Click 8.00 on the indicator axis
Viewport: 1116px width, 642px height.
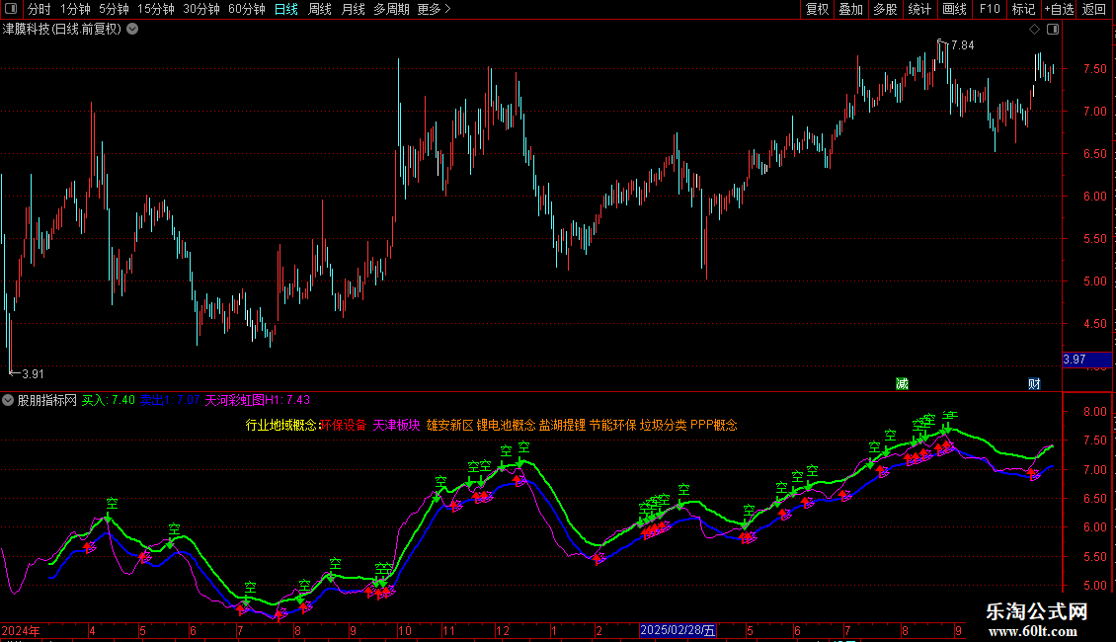point(1094,412)
